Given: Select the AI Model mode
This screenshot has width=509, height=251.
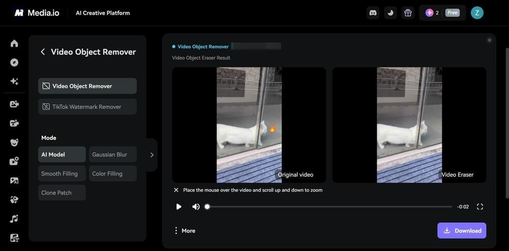Looking at the screenshot, I should pos(62,154).
